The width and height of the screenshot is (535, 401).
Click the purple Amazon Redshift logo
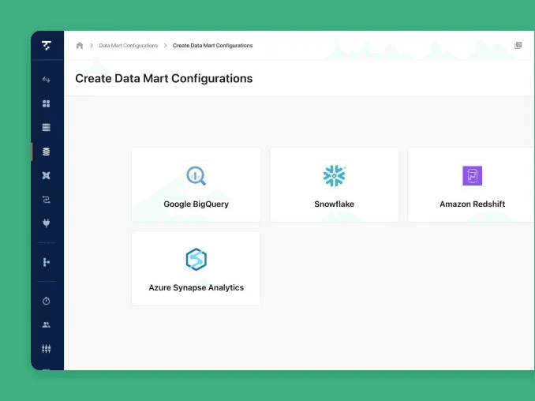pyautogui.click(x=472, y=176)
